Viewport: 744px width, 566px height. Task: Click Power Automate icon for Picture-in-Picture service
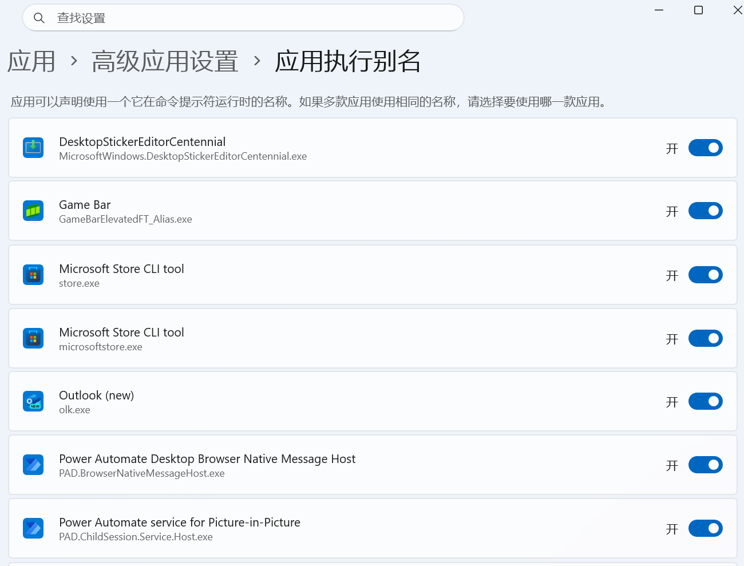(33, 528)
